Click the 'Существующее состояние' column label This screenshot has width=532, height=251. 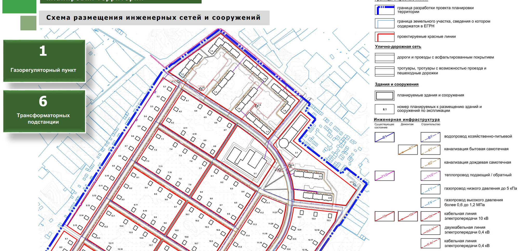pyautogui.click(x=384, y=126)
